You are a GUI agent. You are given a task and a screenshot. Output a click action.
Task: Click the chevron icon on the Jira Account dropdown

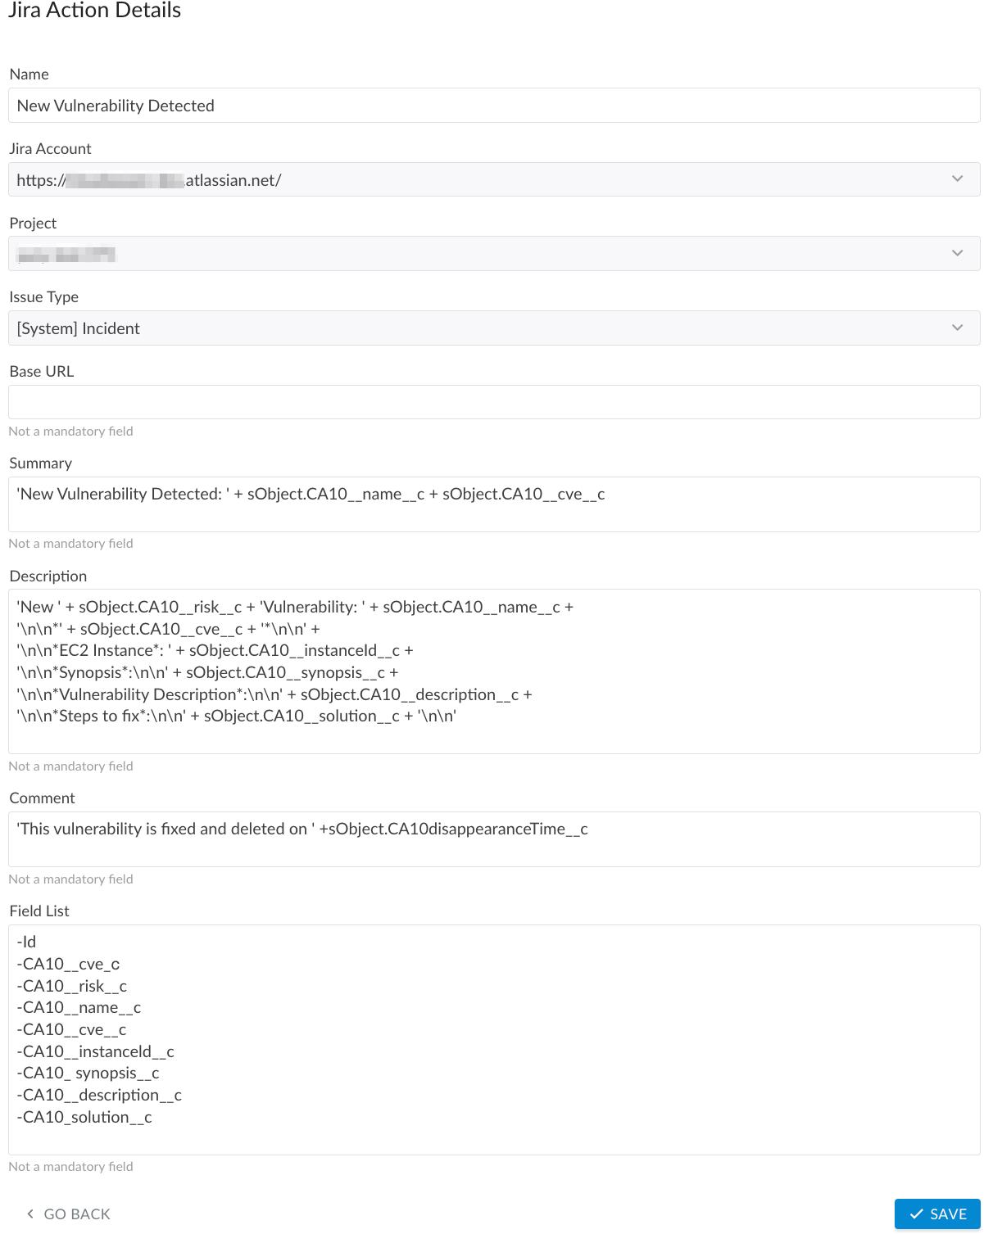957,179
